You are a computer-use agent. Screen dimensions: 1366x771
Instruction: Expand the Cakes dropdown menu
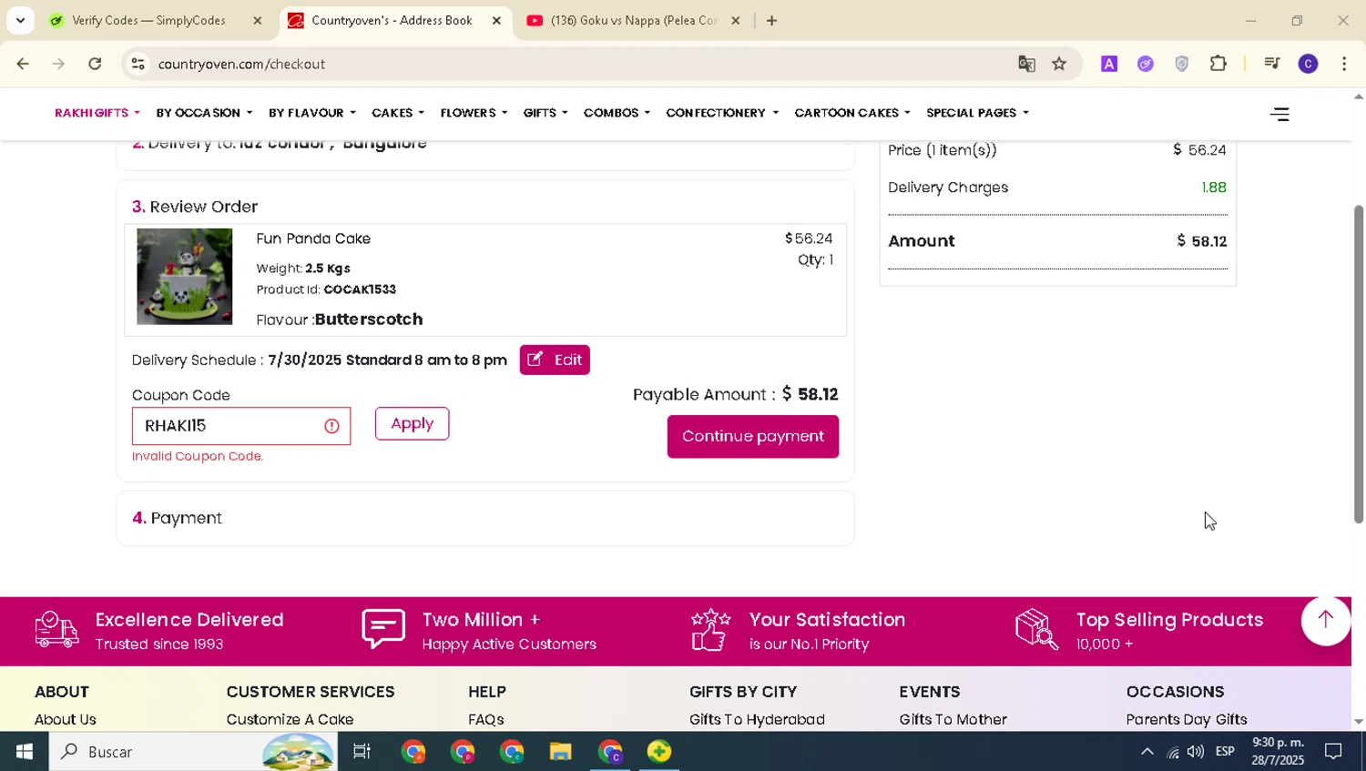pos(398,113)
